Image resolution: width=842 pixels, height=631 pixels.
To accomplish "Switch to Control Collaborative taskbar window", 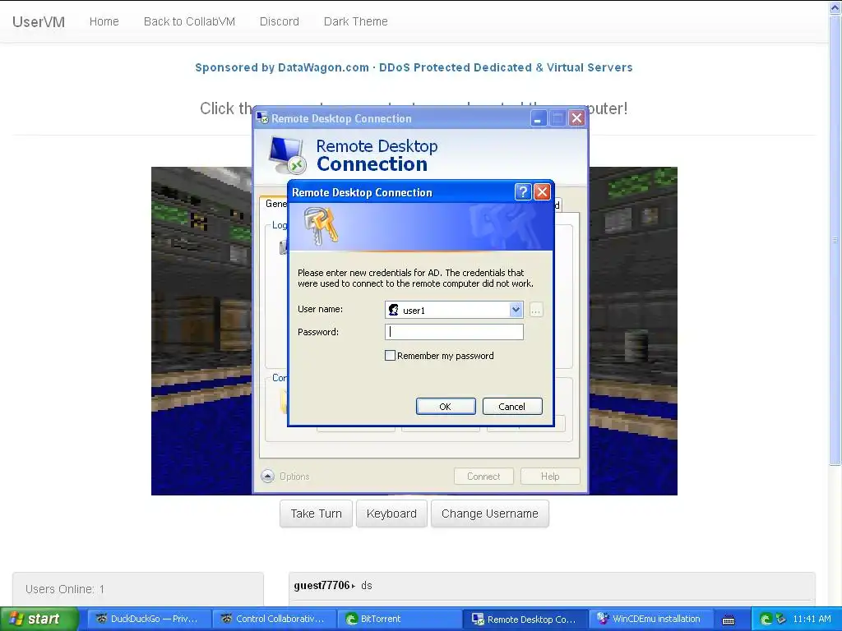I will click(275, 619).
